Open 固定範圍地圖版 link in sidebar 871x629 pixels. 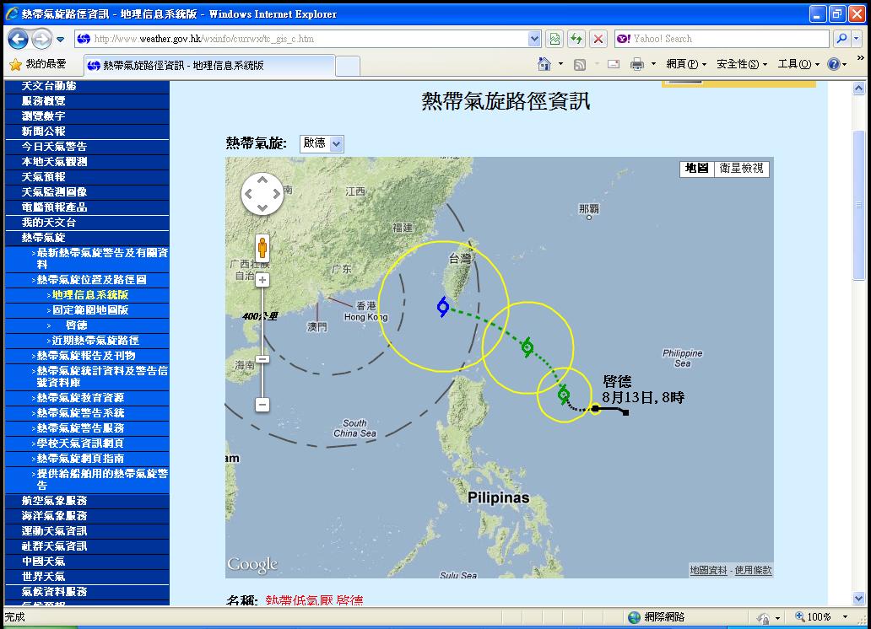(x=90, y=310)
